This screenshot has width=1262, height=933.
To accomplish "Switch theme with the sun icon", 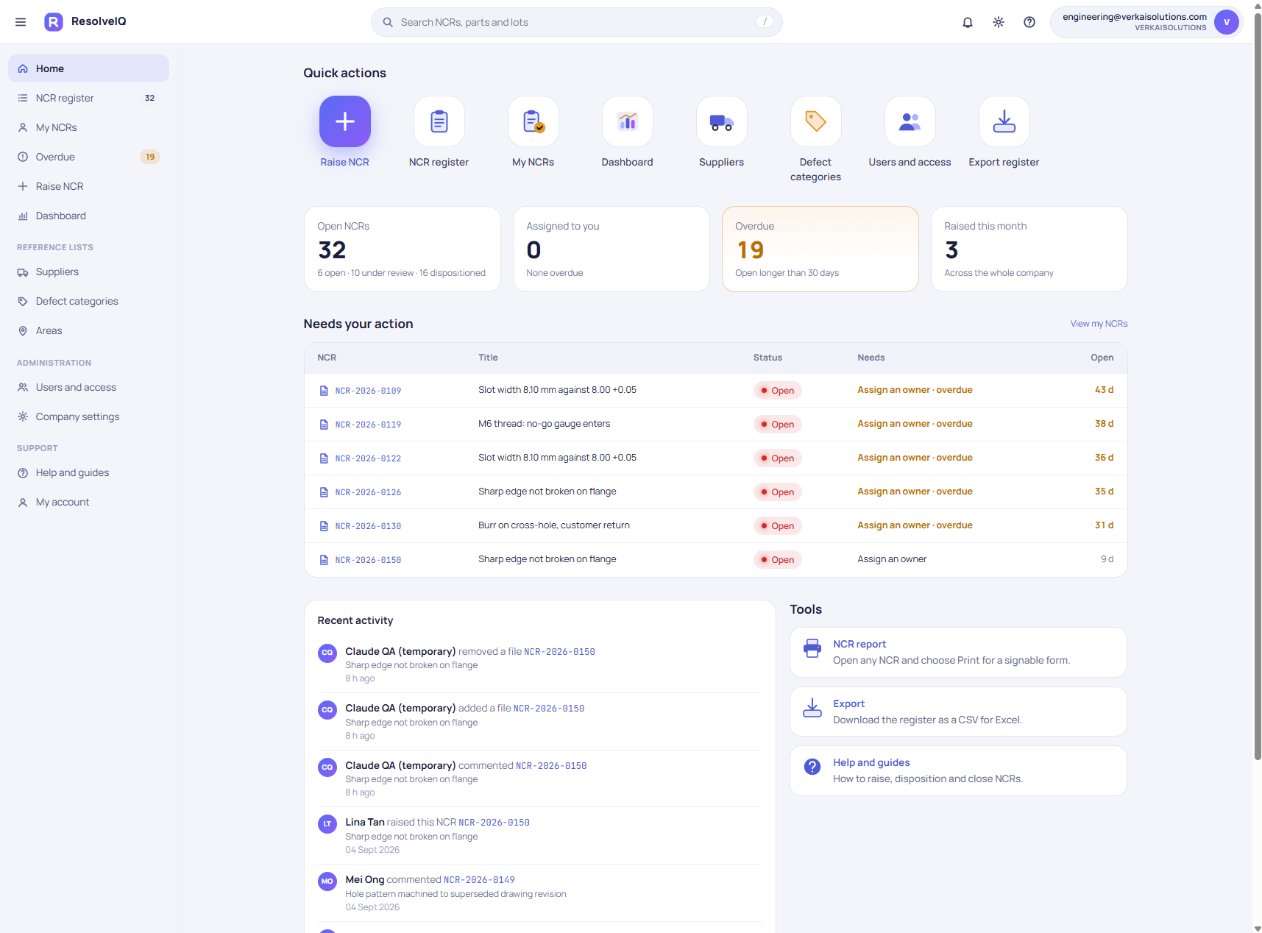I will 999,22.
